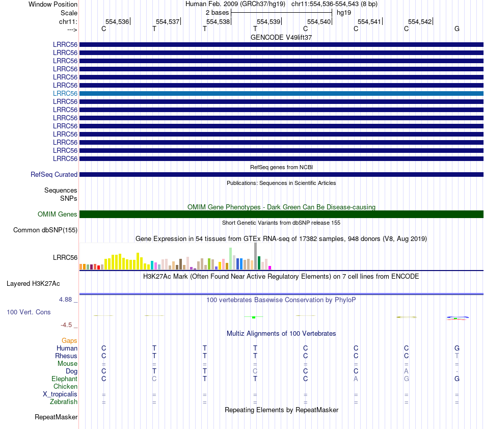The height and width of the screenshot is (429, 484).
Task: Open the Multiz Alignments of 100 Vertebrates title
Action: point(281,334)
